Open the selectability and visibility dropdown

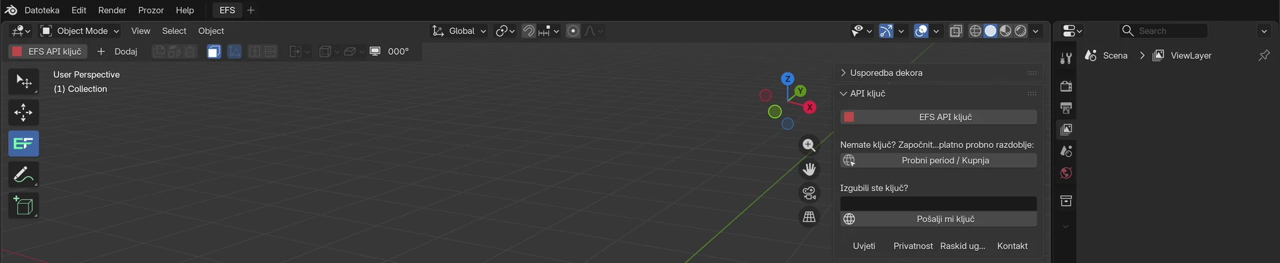[x=861, y=31]
